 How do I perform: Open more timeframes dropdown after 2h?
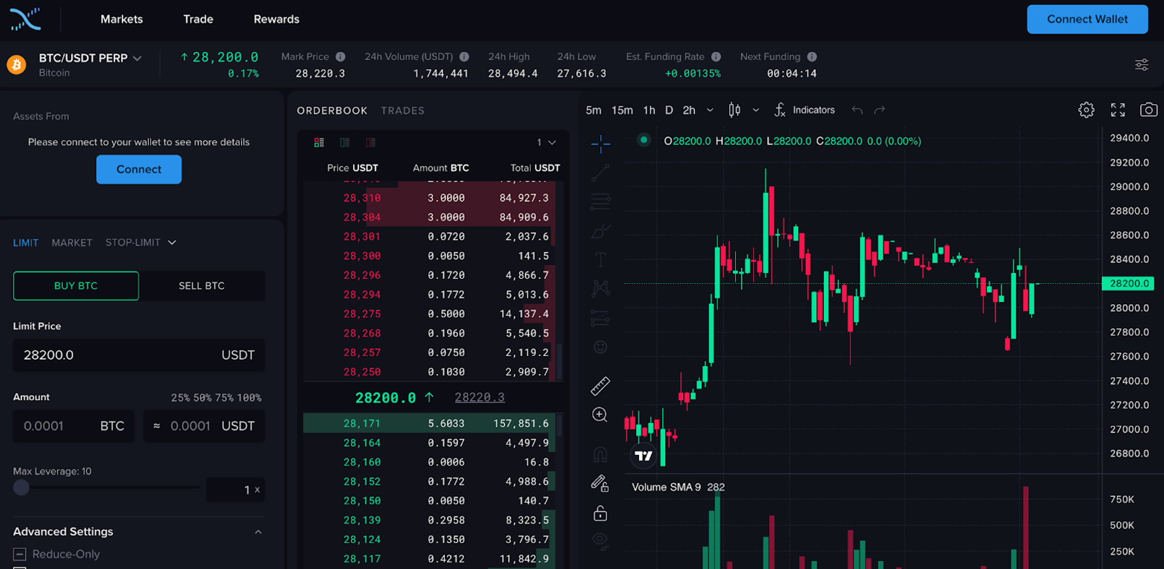710,110
